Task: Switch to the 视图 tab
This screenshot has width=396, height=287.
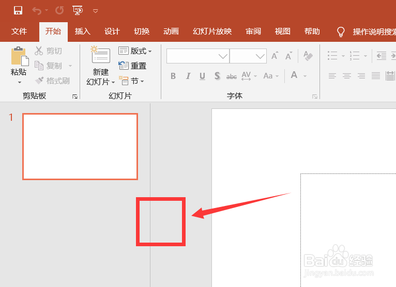Action: [283, 31]
